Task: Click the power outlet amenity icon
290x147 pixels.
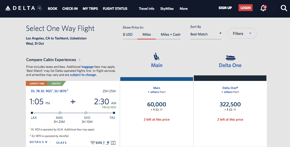Action: tap(108, 143)
